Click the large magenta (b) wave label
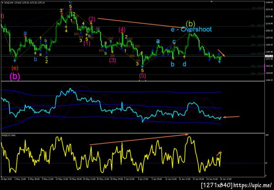 pos(15,76)
